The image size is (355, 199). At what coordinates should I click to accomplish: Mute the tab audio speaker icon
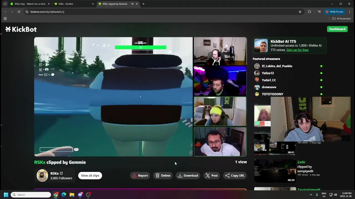[x=132, y=4]
